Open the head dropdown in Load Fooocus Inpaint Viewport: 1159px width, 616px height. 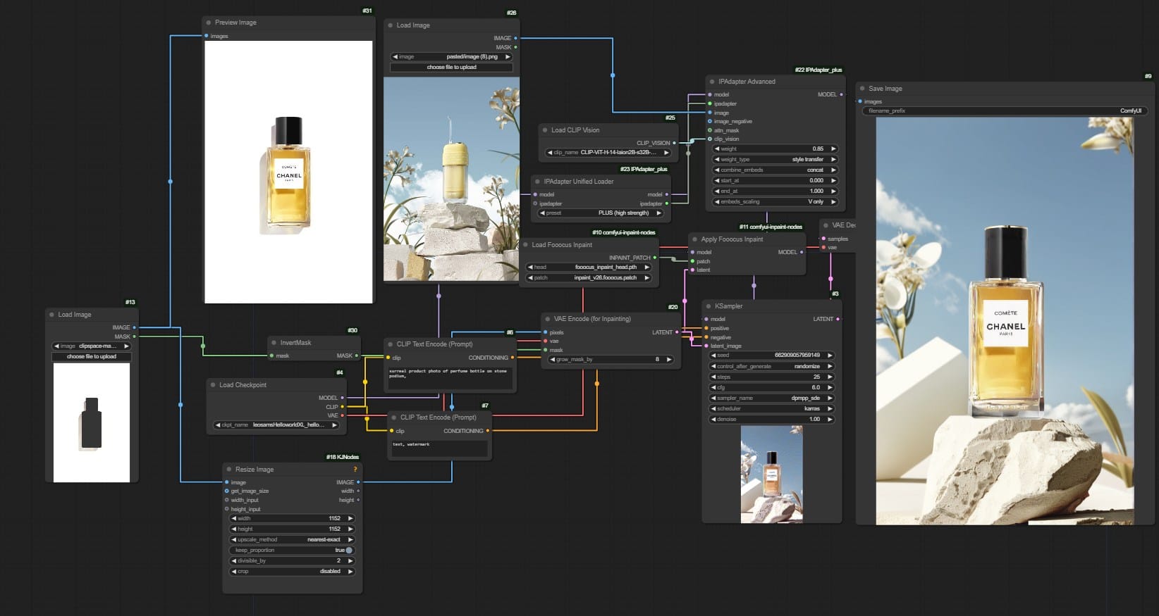tap(589, 268)
